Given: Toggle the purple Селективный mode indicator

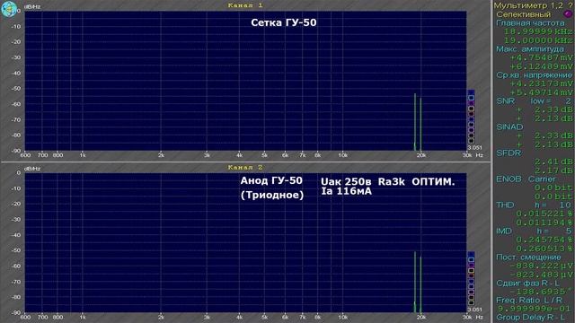Looking at the screenshot, I should (x=568, y=14).
